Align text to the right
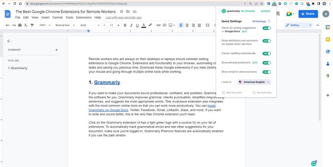 pos(193,25)
